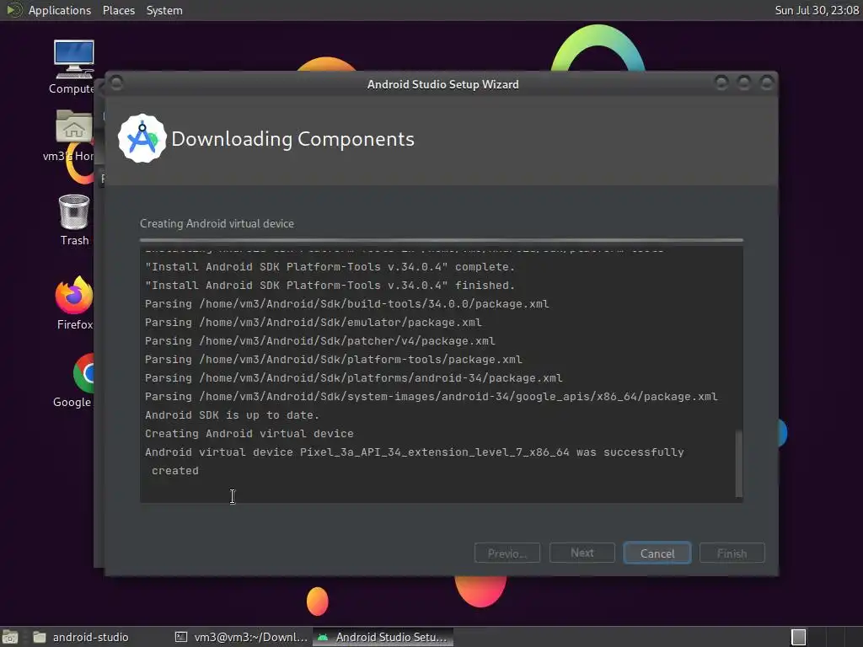The image size is (863, 647).
Task: Switch to android-studio file manager in taskbar
Action: (80, 637)
